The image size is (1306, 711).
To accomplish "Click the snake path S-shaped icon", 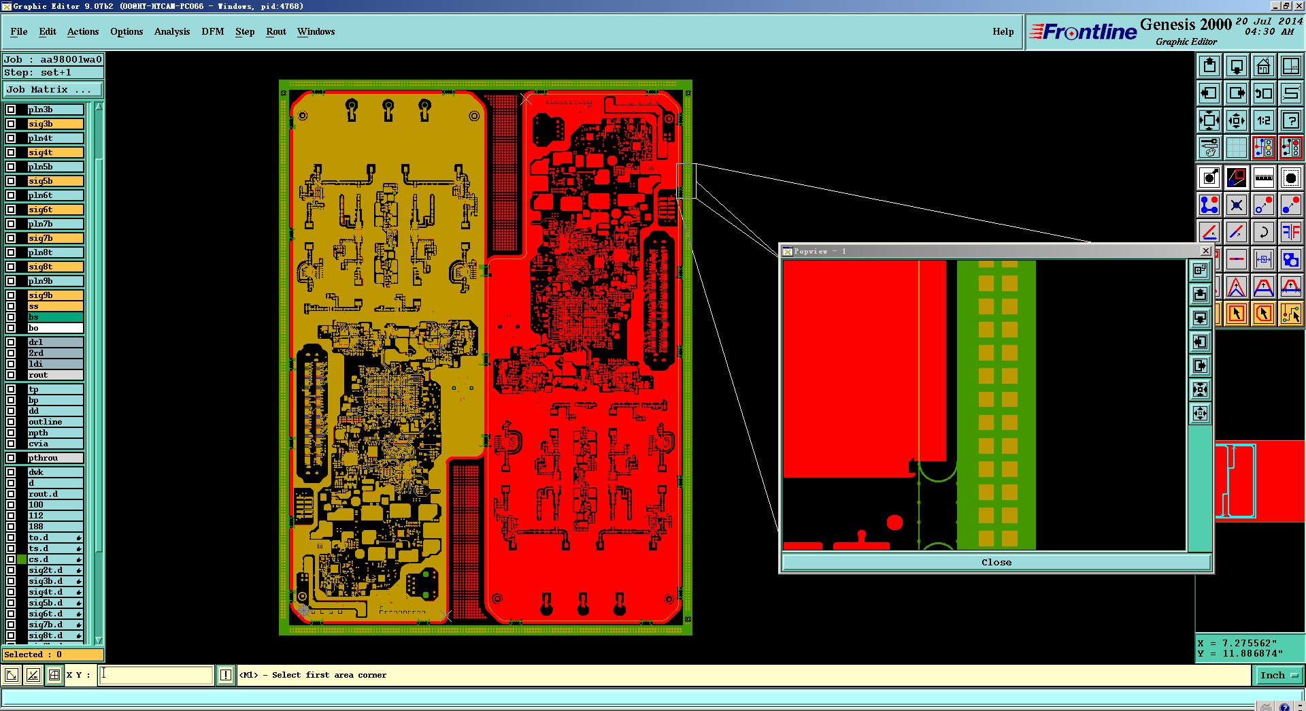I will [1290, 93].
